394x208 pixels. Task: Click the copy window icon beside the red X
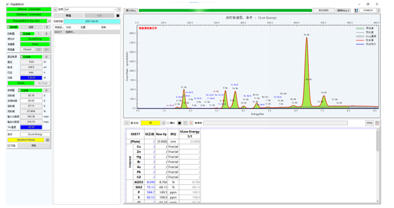coord(185,123)
